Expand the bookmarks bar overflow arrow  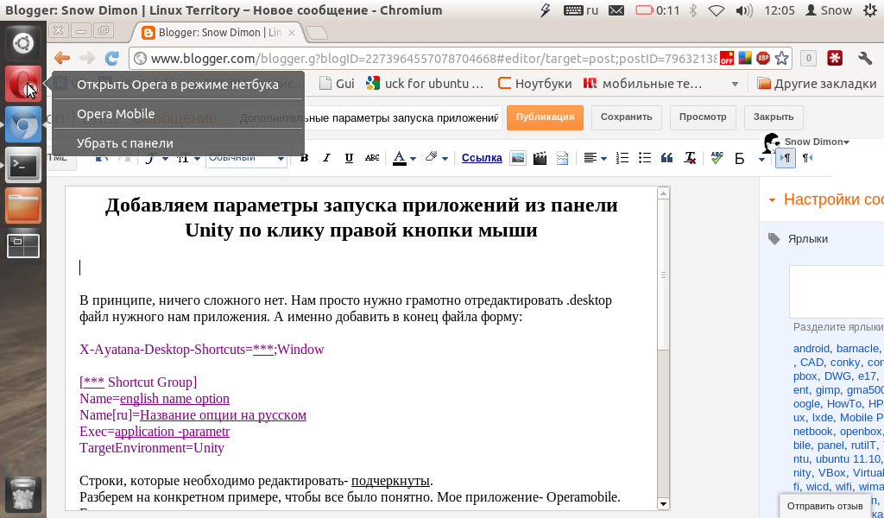click(735, 84)
